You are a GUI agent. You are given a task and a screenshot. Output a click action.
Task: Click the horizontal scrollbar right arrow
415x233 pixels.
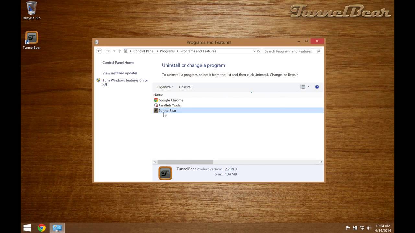click(x=321, y=162)
